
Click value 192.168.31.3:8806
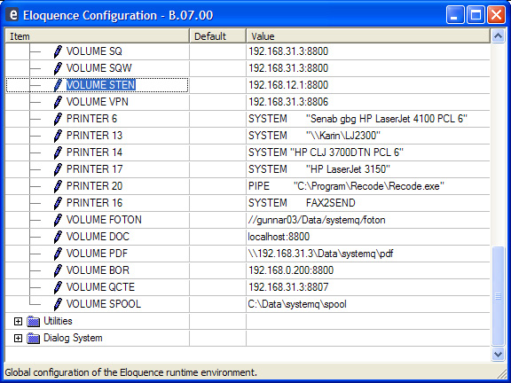tap(288, 102)
